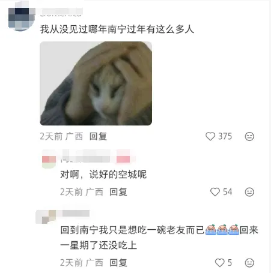This screenshot has width=271, height=273.
Task: Like the comment with 375 likes
Action: pyautogui.click(x=210, y=136)
